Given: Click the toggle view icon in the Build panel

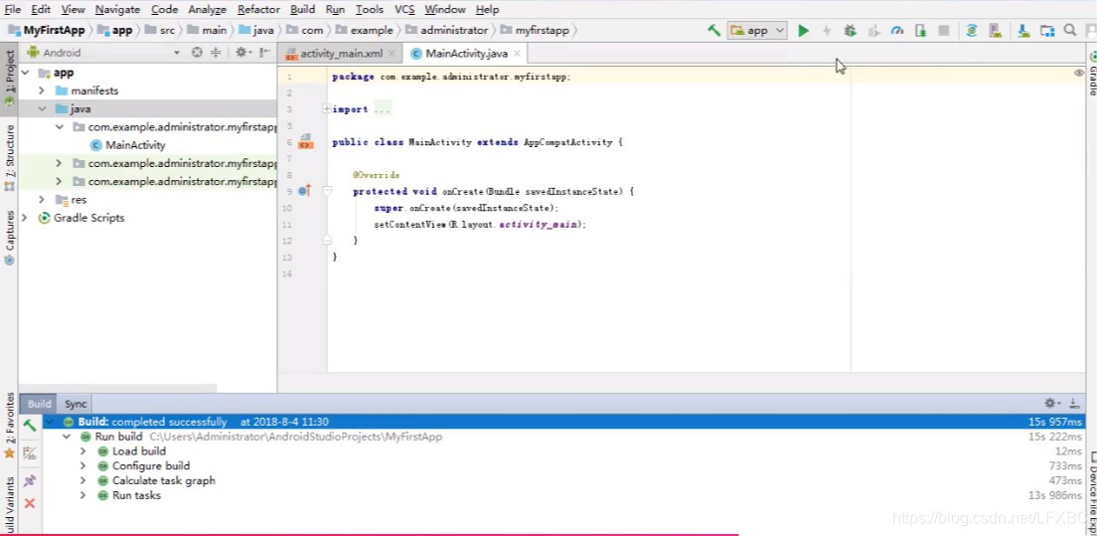Looking at the screenshot, I should pyautogui.click(x=30, y=453).
